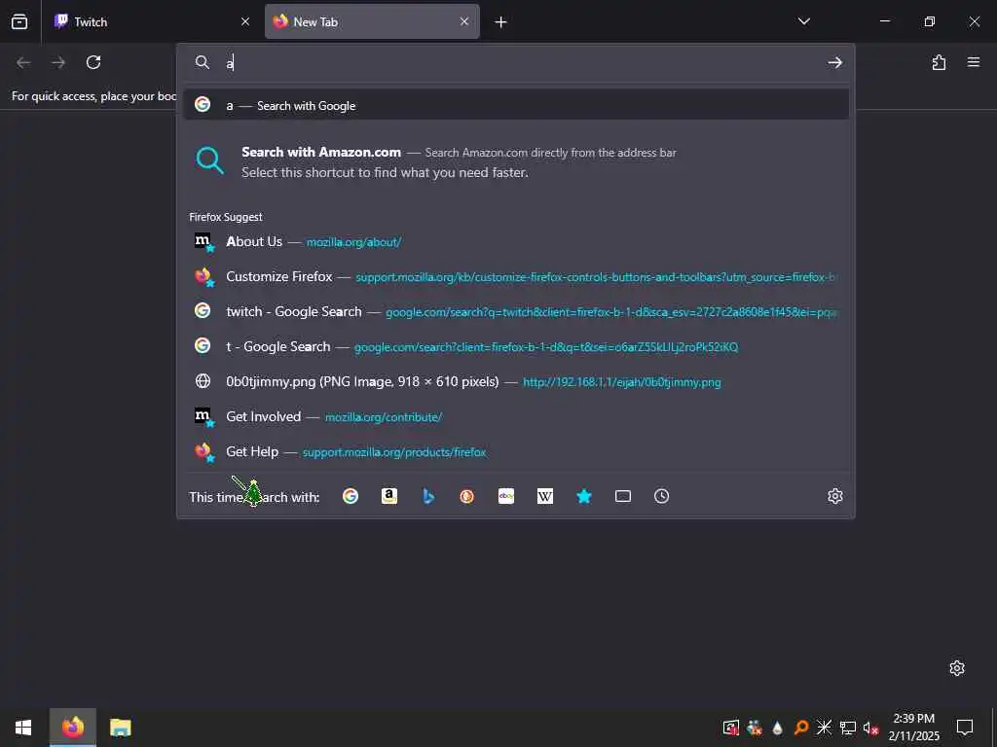
Task: Open New Tab personalize gear icon
Action: point(957,668)
